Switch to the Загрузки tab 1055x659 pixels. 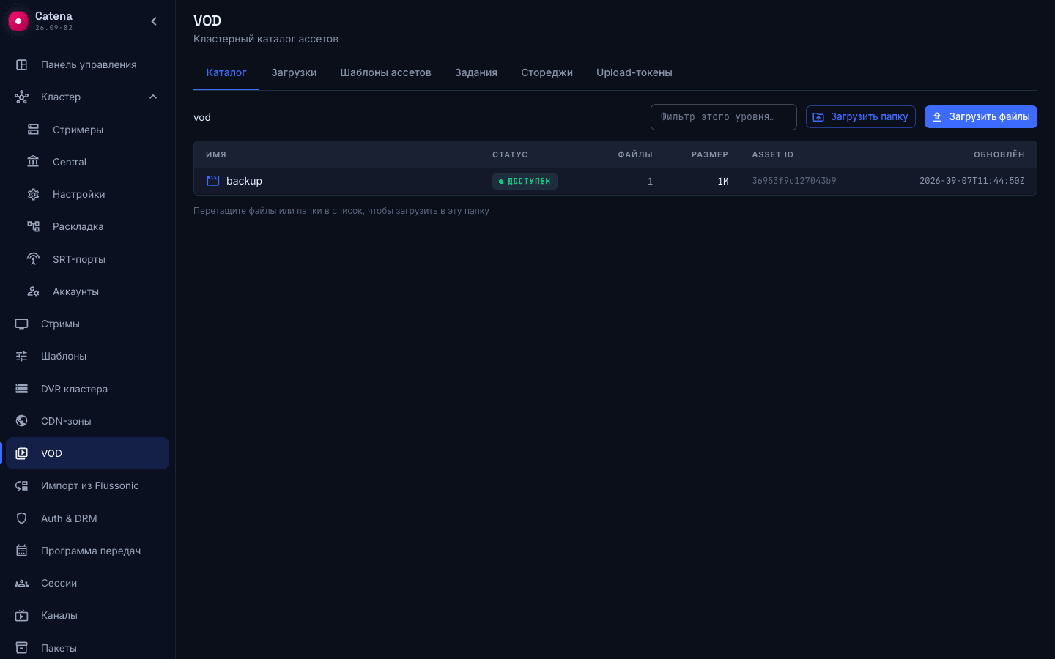[x=294, y=72]
